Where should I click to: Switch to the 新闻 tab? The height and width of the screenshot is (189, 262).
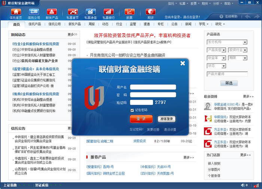click(188, 24)
